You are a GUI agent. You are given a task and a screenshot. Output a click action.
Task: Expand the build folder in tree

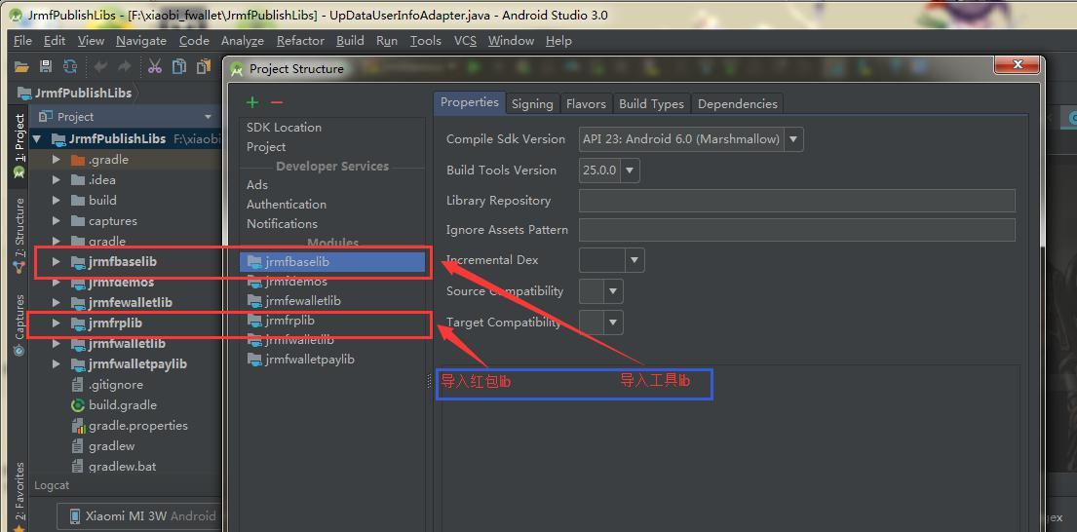(x=57, y=201)
